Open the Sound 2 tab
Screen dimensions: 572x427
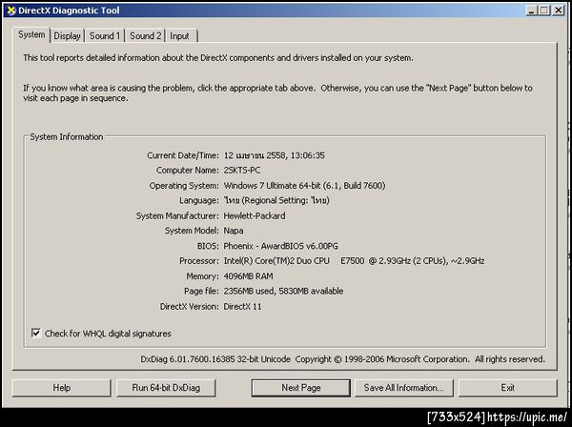point(145,35)
